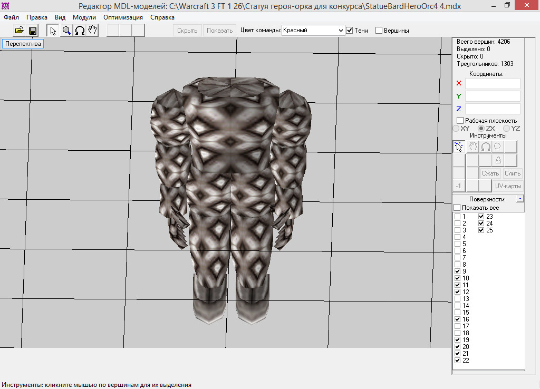
Task: Open the Перспектива view selector
Action: (x=23, y=44)
